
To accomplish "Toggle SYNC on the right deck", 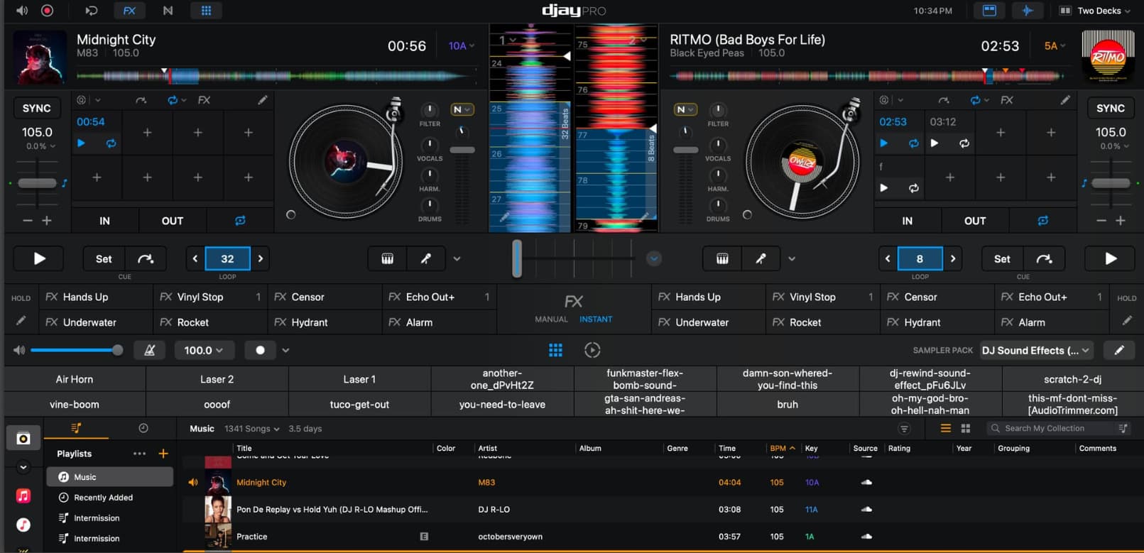I will [x=1110, y=108].
